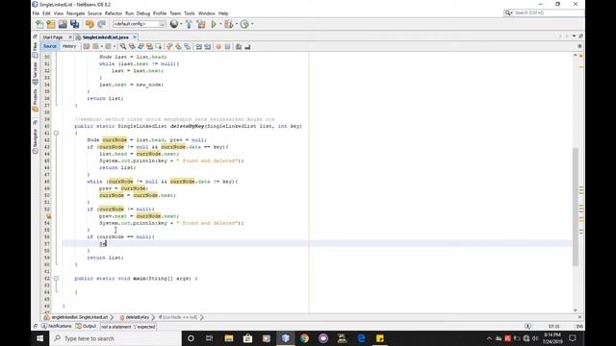Screen dimensions: 616x346
Task: Open the Debug menu
Action: pyautogui.click(x=143, y=13)
